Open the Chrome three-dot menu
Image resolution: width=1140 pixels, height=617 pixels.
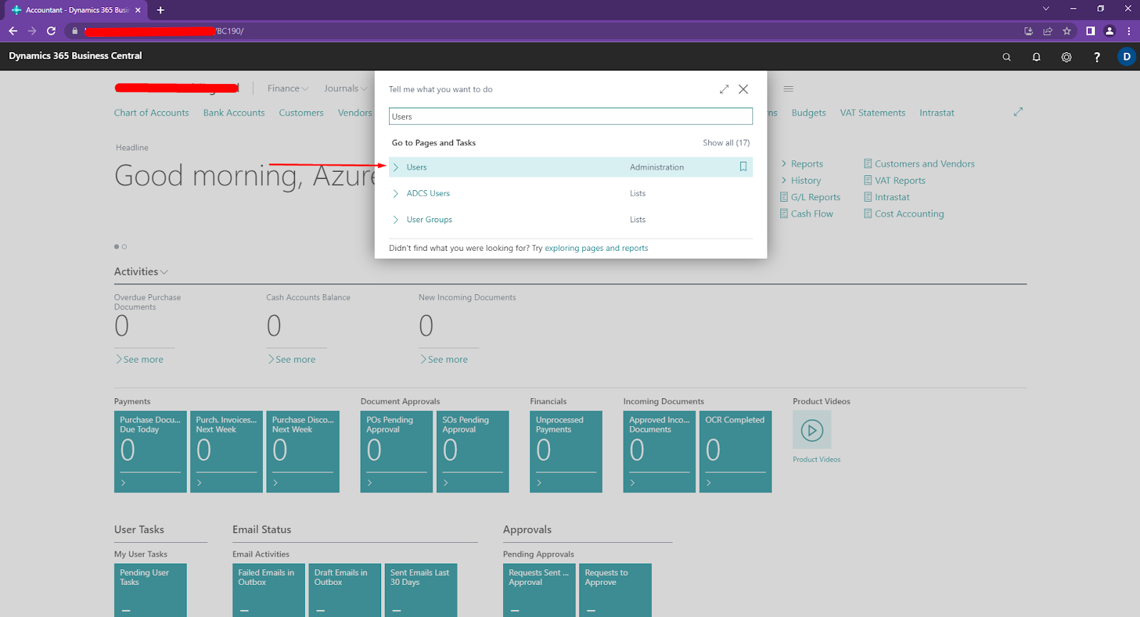click(x=1129, y=31)
